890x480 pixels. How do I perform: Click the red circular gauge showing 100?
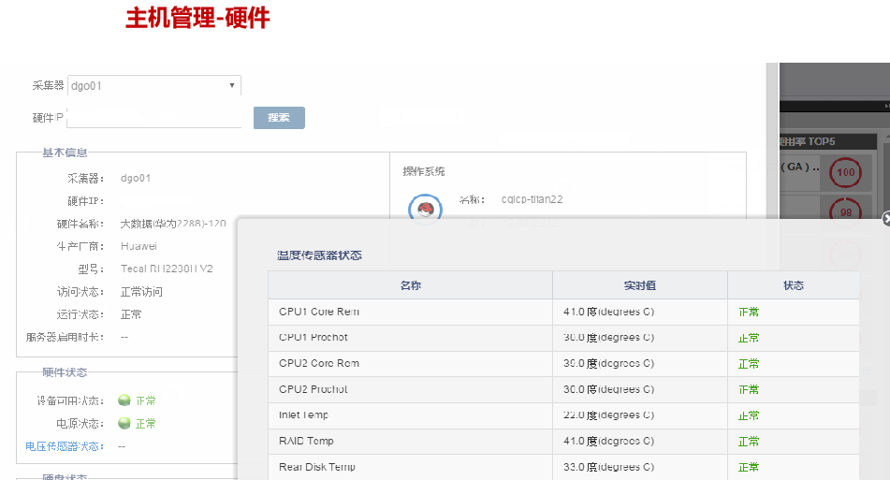tap(846, 172)
